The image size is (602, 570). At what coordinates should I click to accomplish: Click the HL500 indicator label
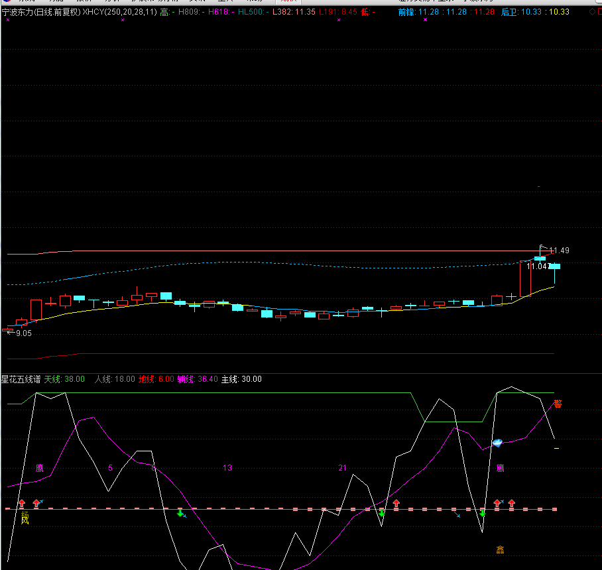(253, 12)
